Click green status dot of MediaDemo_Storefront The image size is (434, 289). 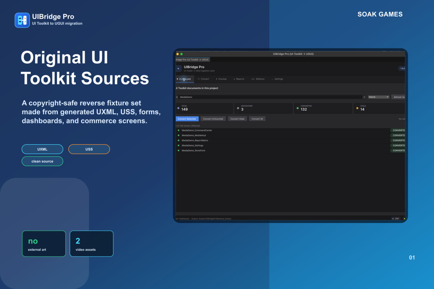179,151
